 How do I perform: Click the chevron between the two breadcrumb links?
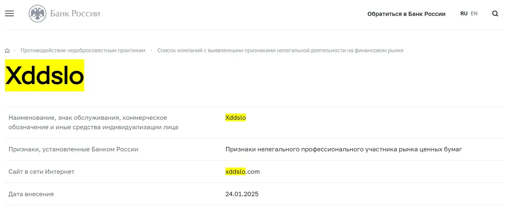152,50
